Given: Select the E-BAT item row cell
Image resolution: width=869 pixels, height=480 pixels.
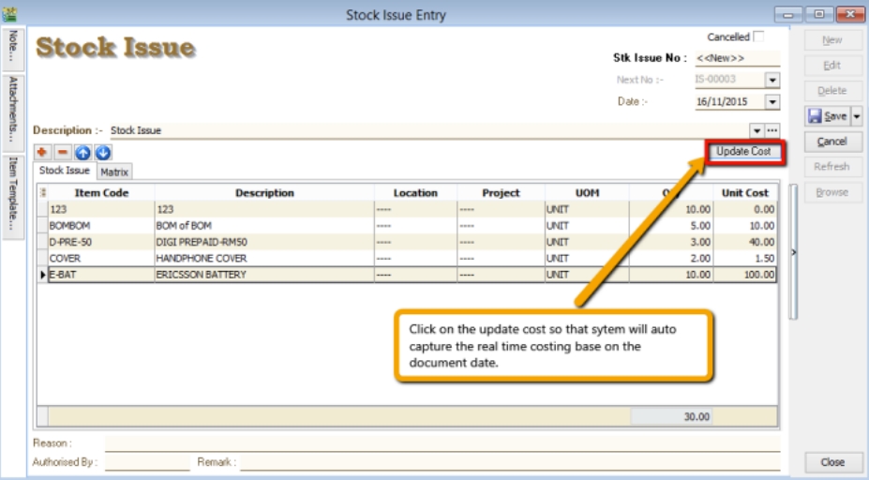Looking at the screenshot, I should pos(100,275).
